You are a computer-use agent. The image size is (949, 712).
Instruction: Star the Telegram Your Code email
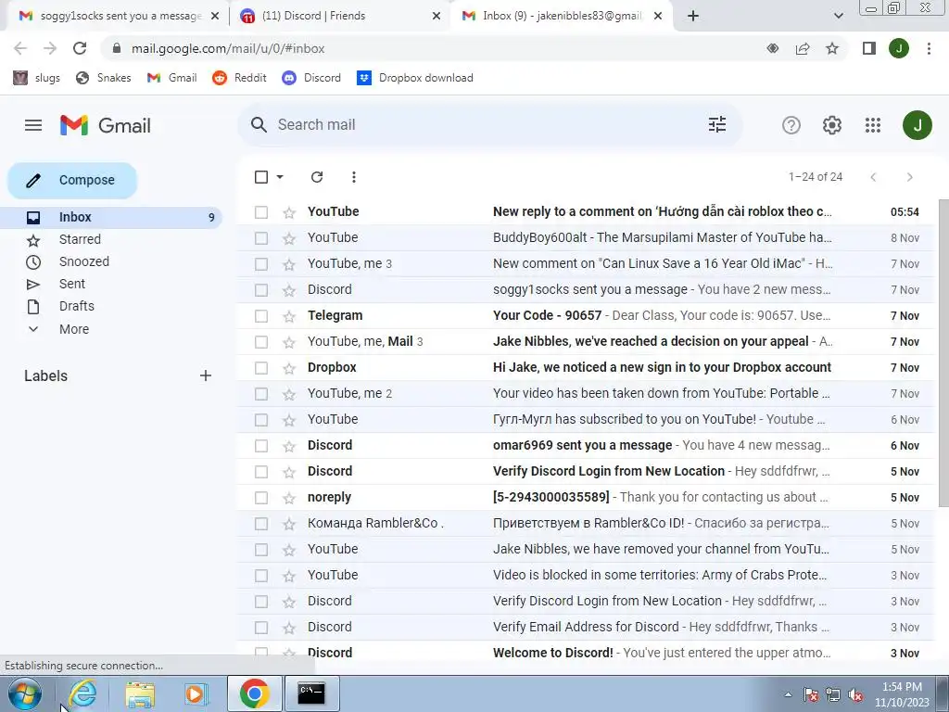point(289,316)
